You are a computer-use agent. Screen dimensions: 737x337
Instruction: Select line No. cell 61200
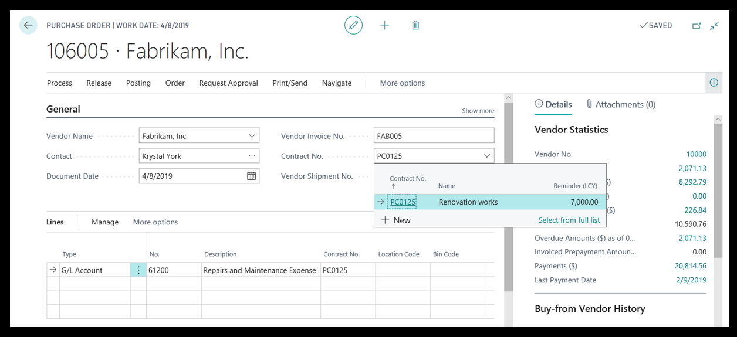click(x=174, y=270)
